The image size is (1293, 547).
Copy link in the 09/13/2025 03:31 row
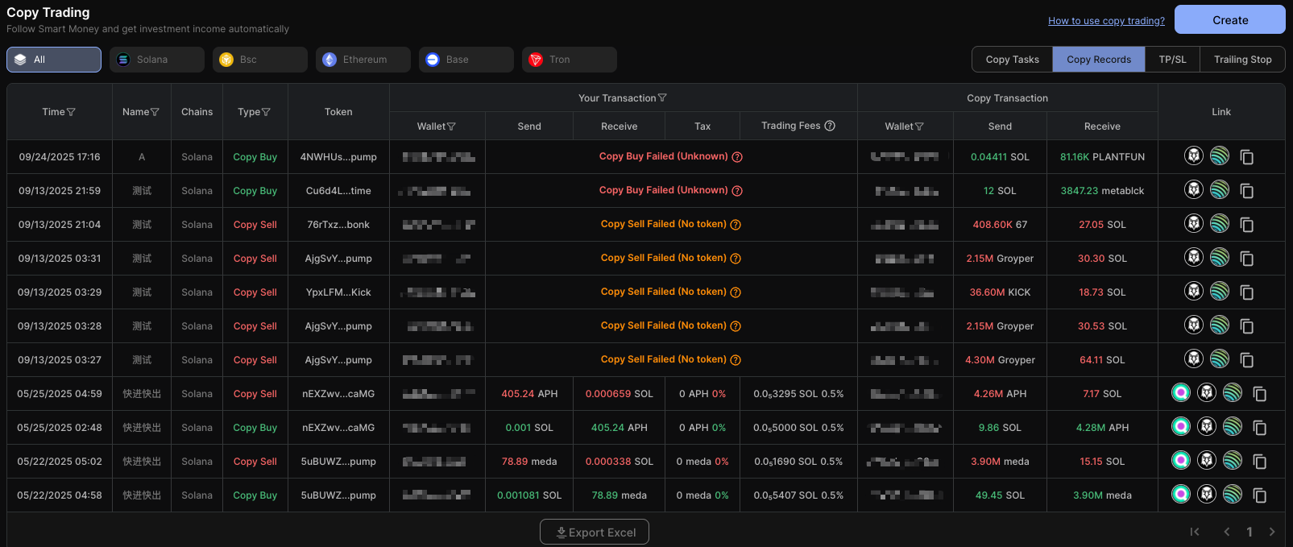(x=1246, y=259)
